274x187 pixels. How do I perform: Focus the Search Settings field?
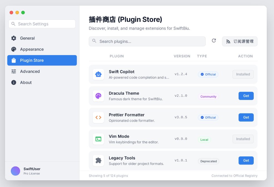42,24
